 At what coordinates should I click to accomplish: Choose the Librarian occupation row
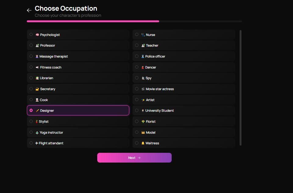(78, 78)
